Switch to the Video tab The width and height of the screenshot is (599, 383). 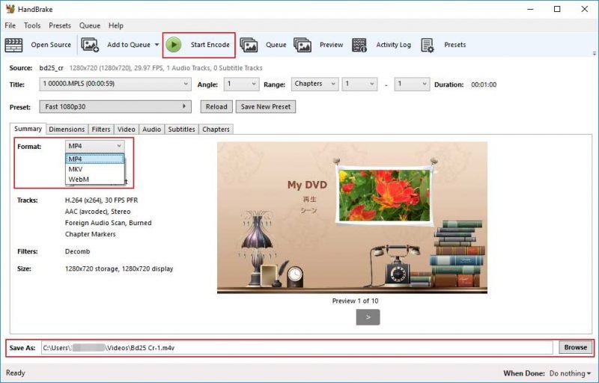pyautogui.click(x=127, y=129)
